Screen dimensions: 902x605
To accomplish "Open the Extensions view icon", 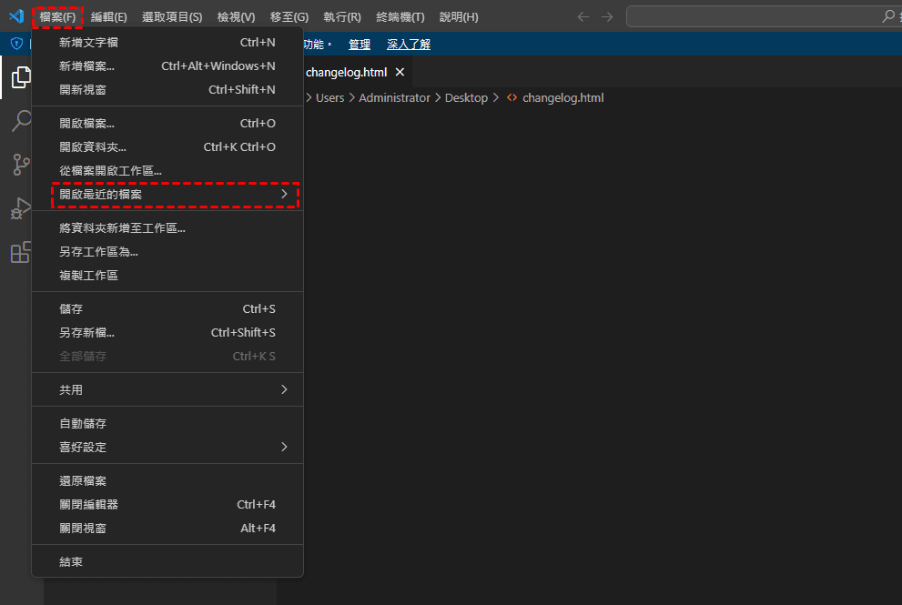I will [x=21, y=252].
